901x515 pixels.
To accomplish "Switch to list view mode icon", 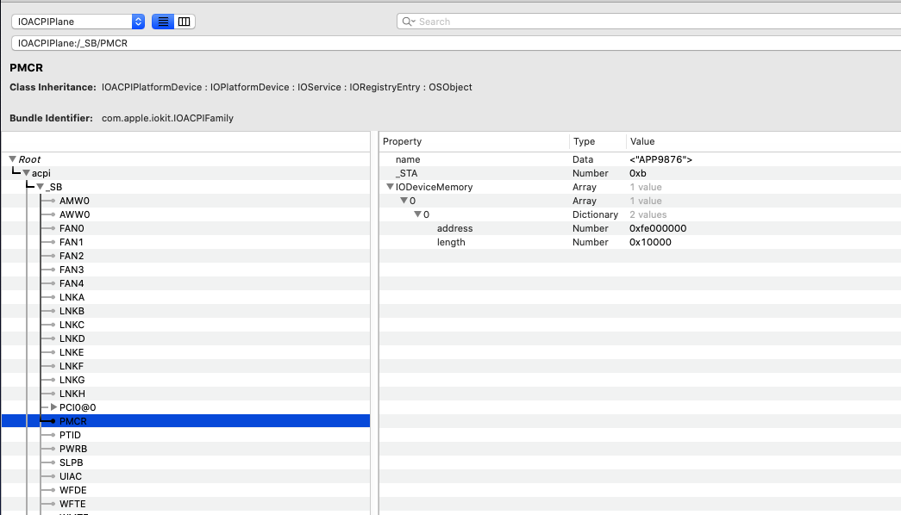I will point(162,22).
